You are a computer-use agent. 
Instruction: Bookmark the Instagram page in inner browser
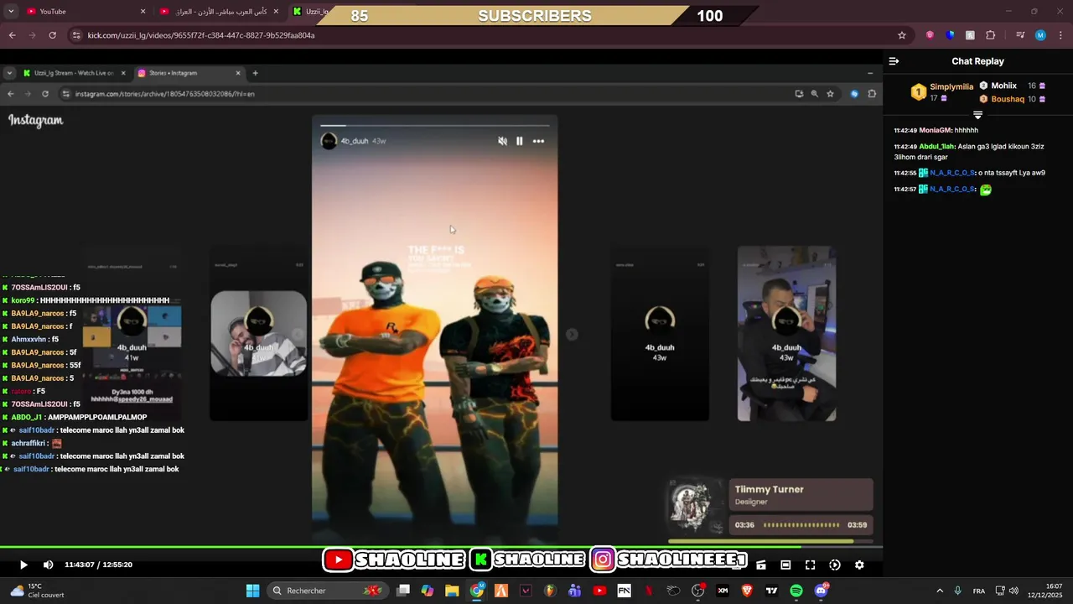pyautogui.click(x=830, y=94)
